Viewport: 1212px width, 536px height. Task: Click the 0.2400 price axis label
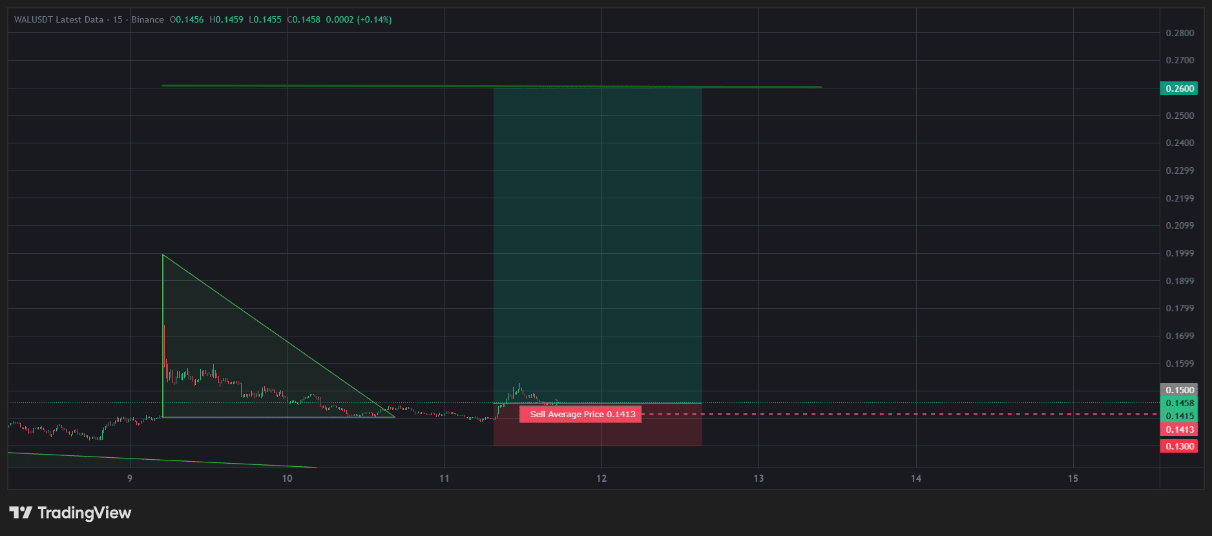(x=1180, y=143)
